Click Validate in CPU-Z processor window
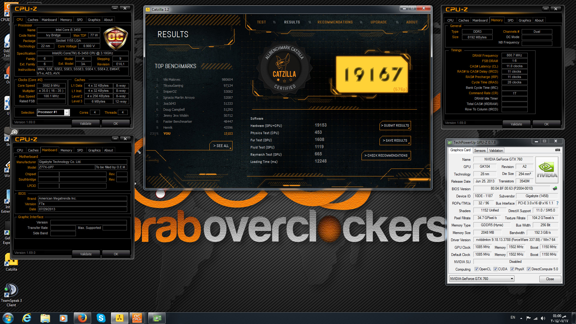 (85, 124)
